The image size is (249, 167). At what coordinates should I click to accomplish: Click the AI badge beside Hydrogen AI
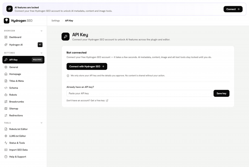[x=40, y=45]
